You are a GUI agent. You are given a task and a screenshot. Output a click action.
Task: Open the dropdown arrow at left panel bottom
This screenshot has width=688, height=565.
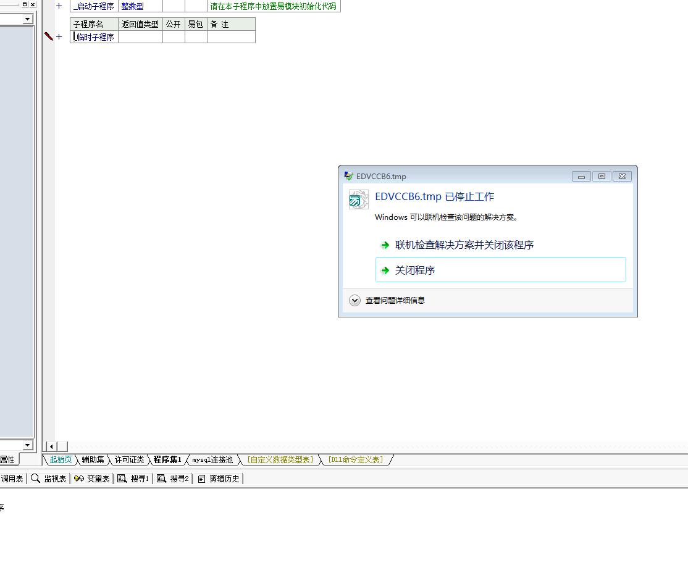tap(27, 445)
